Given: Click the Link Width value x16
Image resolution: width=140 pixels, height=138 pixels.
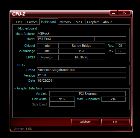Looking at the screenshot, I should (x=62, y=99).
